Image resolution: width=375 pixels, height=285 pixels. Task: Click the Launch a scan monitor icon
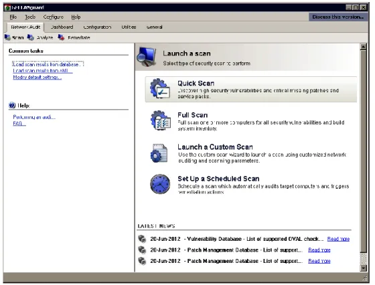tap(147, 57)
